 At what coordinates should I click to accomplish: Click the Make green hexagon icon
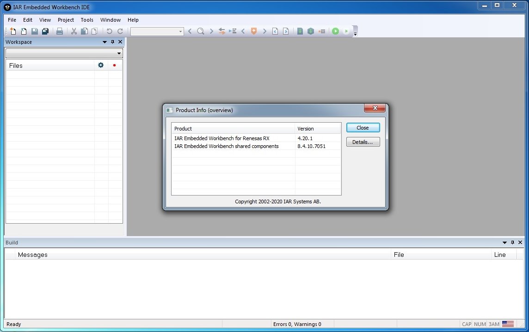311,31
